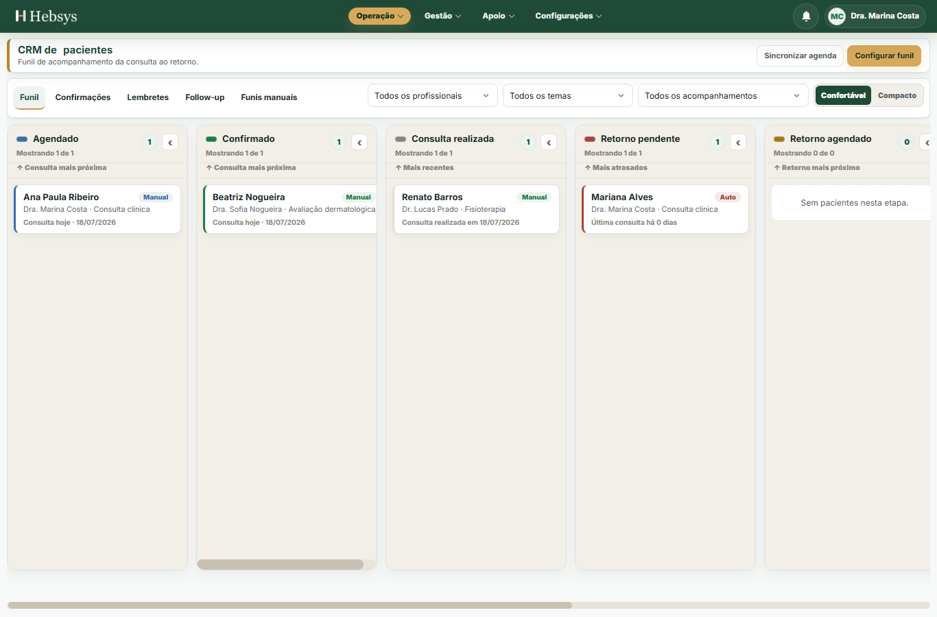
Task: Click the Hebsys logo
Action: point(46,16)
